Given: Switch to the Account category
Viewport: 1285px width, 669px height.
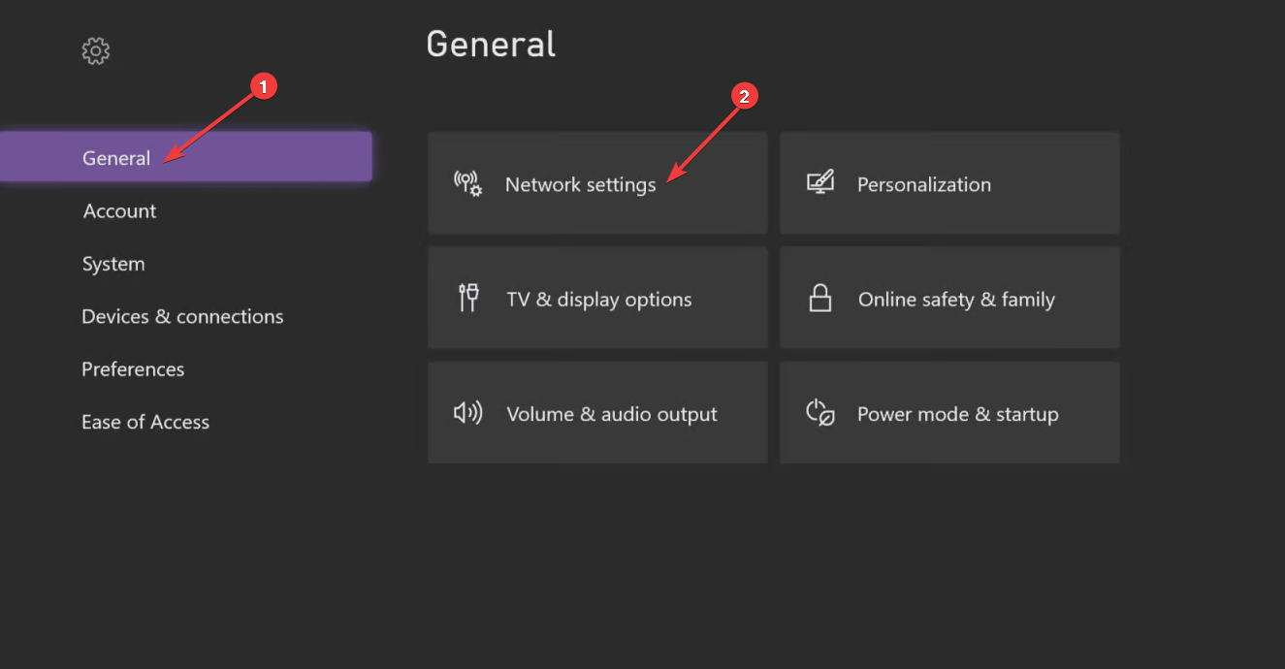Looking at the screenshot, I should 119,210.
